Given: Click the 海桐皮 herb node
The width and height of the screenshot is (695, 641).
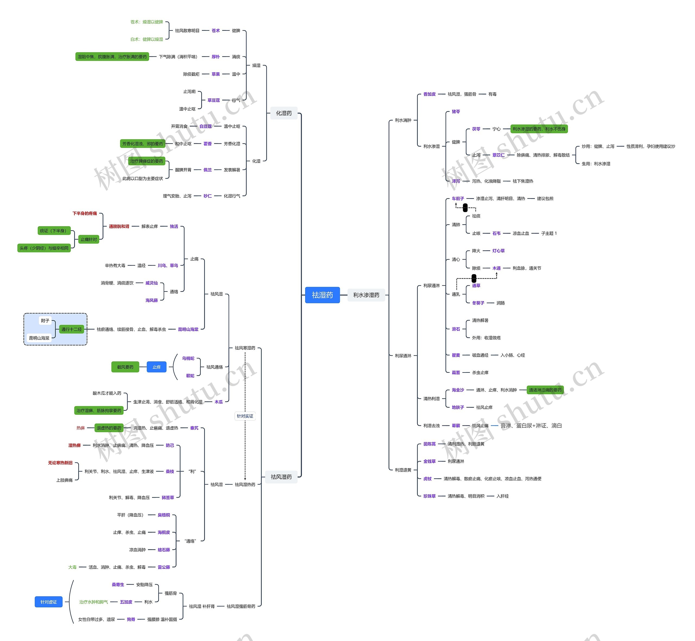Looking at the screenshot, I should (x=164, y=532).
